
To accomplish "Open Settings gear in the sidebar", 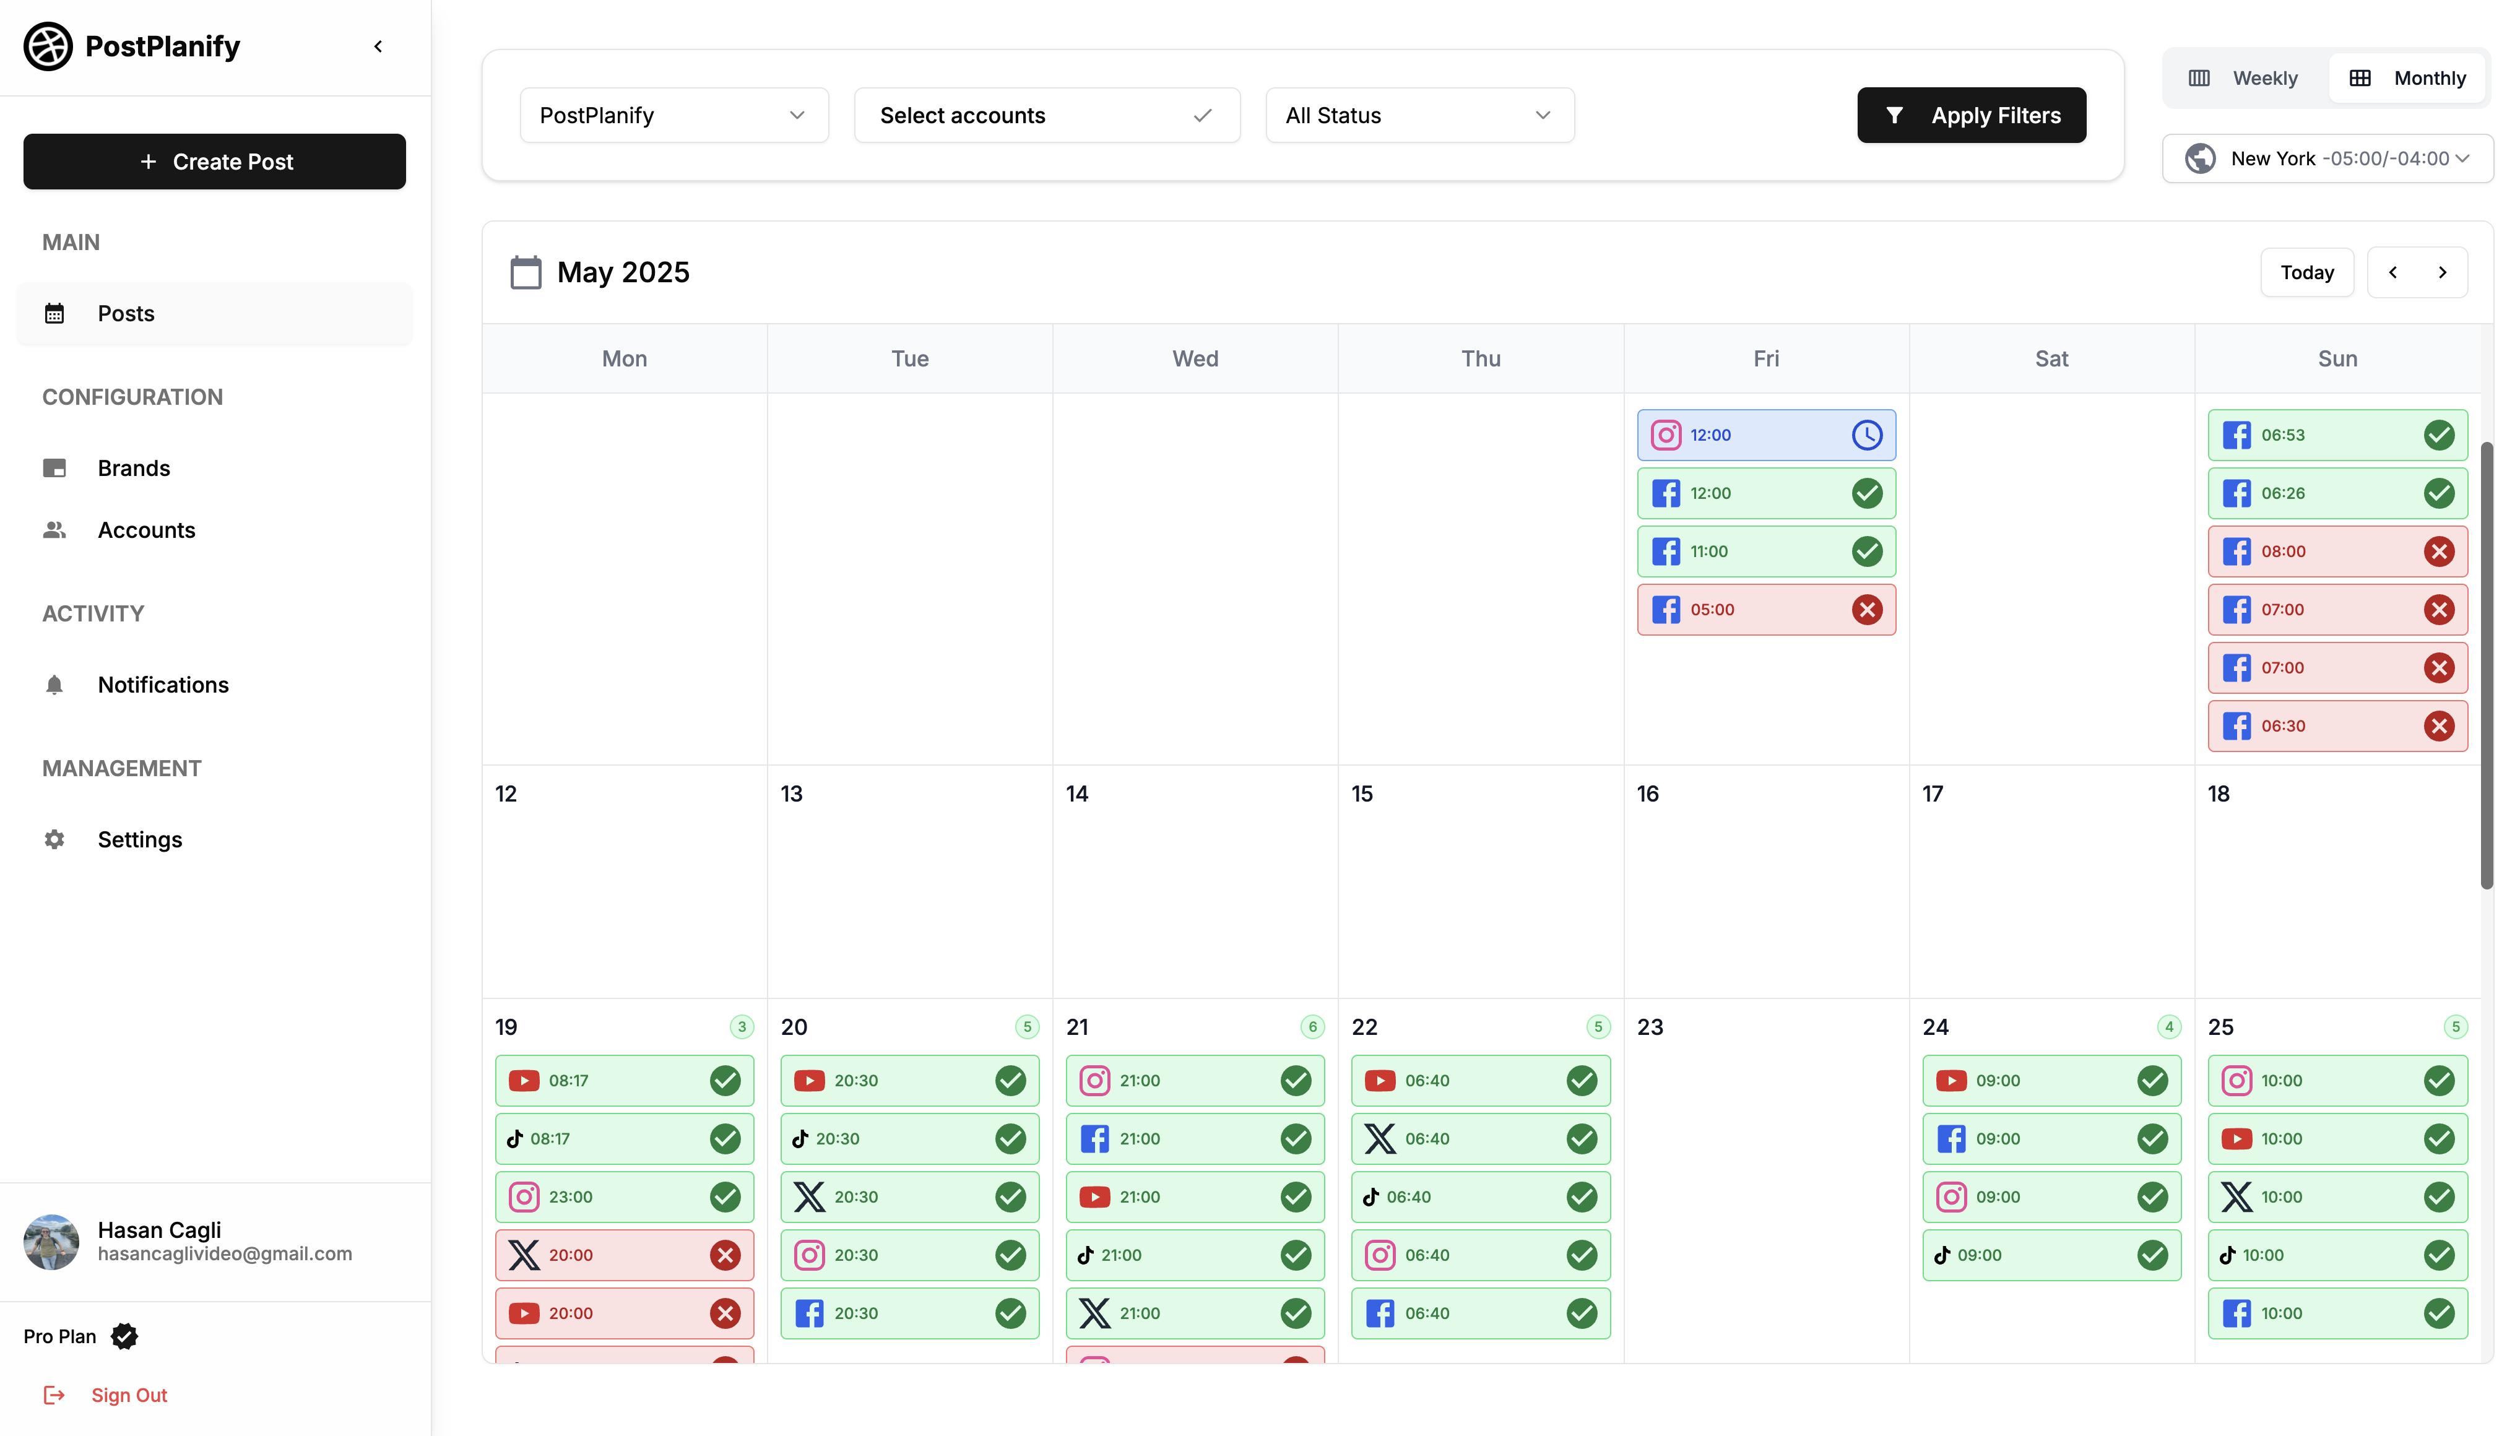I will (139, 839).
